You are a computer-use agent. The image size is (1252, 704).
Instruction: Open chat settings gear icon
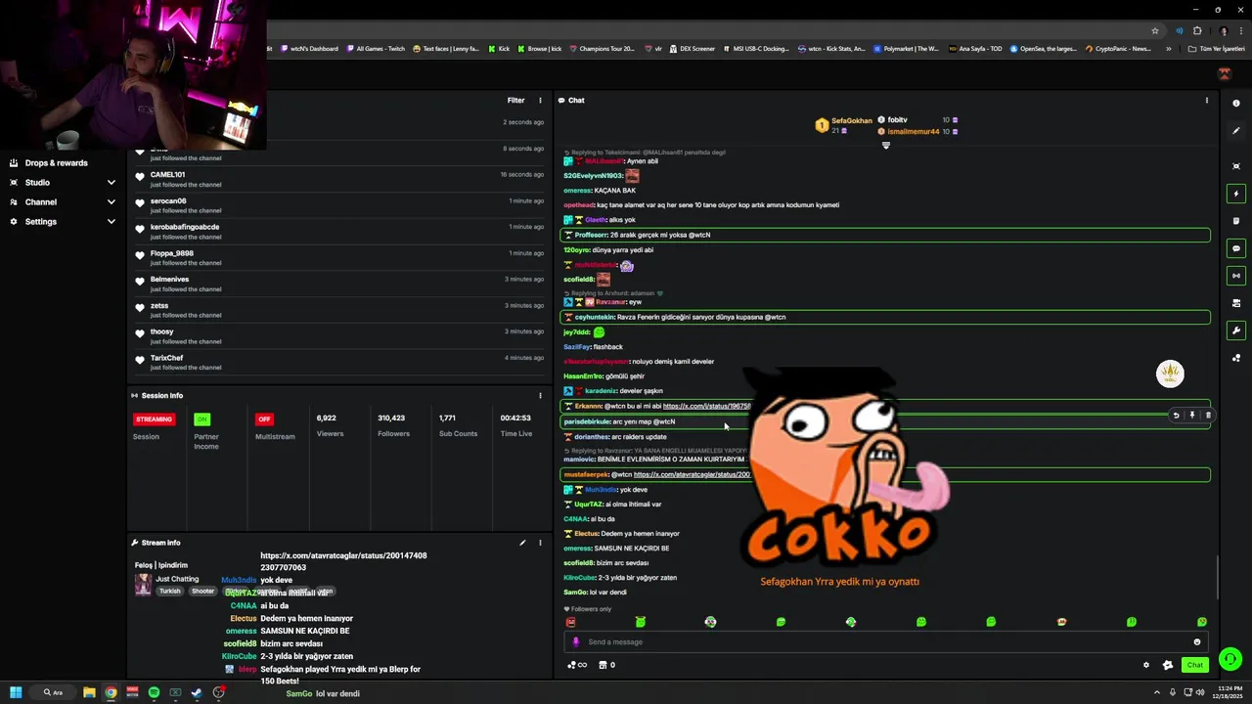coord(1146,665)
